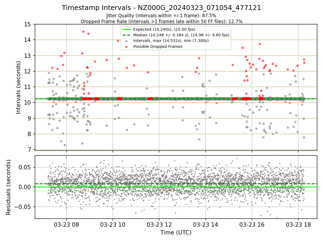Click the "Intervals (seconds)" y-axis label
The height and width of the screenshot is (242, 323).
point(19,87)
